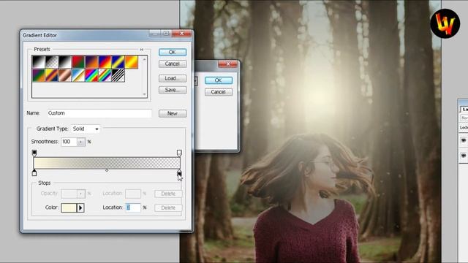Open the Color stop arrow flyout menu
Viewport: 468px width, 263px height.
pos(80,207)
